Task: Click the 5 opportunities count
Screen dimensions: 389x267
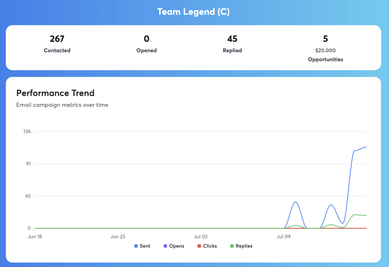Action: click(x=325, y=39)
